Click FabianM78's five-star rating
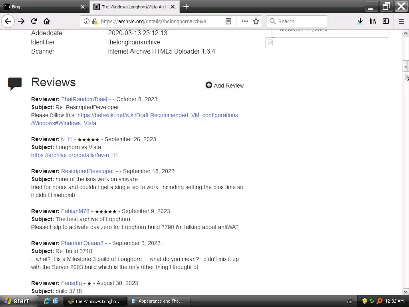This screenshot has height=307, width=409. (x=105, y=211)
